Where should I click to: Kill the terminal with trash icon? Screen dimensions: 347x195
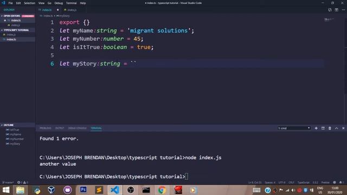(330, 128)
